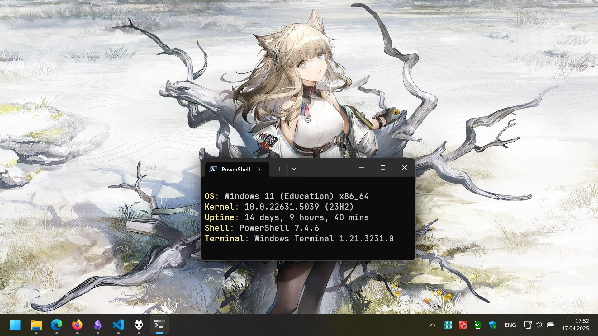598x336 pixels.
Task: Launch Microsoft Edge from the taskbar
Action: (x=57, y=325)
